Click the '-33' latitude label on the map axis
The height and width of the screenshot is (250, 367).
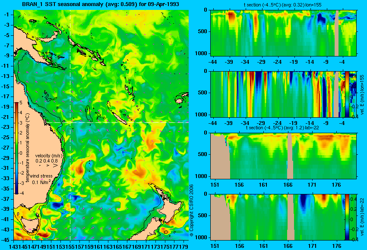pyautogui.click(x=6, y=178)
